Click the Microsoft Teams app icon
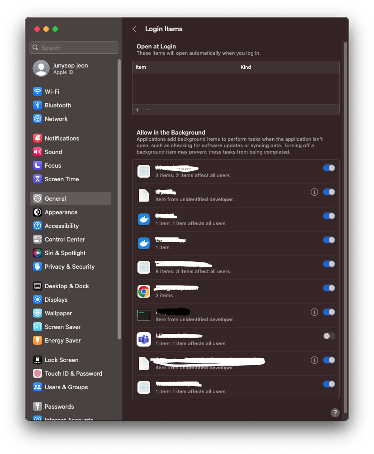 click(x=144, y=340)
